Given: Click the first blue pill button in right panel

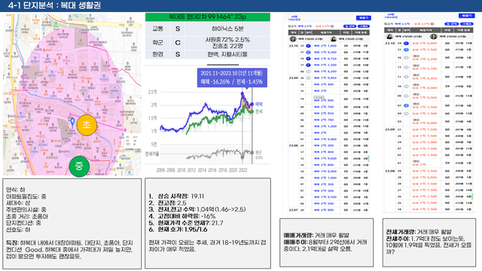Looking at the screenshot, I should (x=451, y=23).
